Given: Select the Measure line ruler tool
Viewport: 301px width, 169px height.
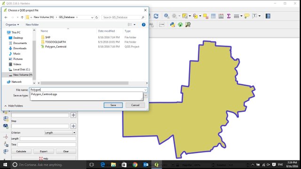Looking at the screenshot, I should (236, 16).
